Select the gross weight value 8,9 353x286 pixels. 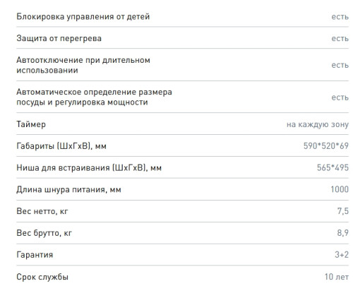click(343, 233)
